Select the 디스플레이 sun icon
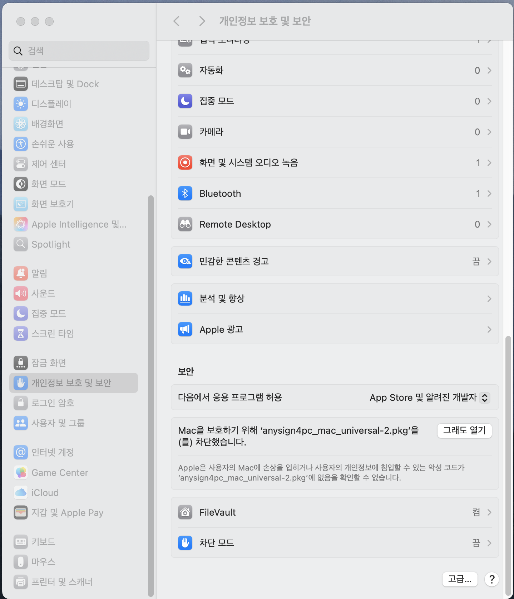514x599 pixels. pos(21,104)
